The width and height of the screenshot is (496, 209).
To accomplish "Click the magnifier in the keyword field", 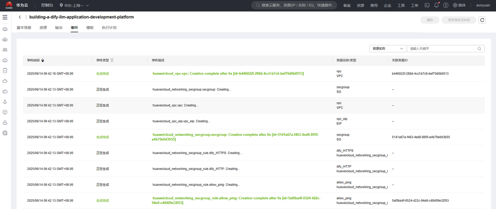I will 479,49.
